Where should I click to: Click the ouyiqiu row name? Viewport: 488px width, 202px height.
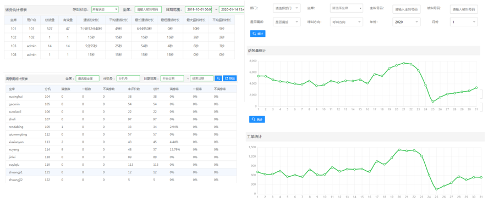point(14,165)
